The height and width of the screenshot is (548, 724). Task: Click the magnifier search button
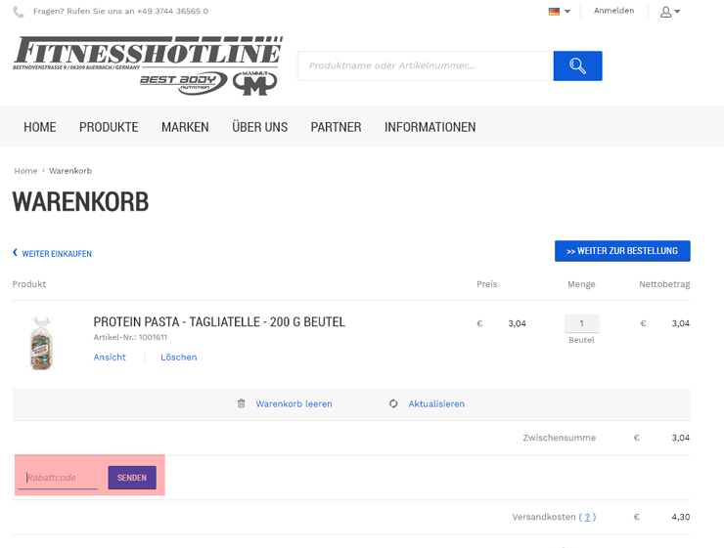[x=577, y=65]
